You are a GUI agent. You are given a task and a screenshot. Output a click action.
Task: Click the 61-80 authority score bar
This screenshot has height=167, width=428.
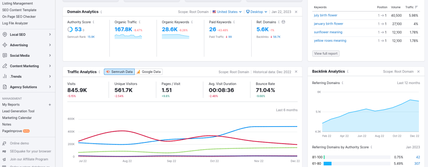[x=327, y=163]
